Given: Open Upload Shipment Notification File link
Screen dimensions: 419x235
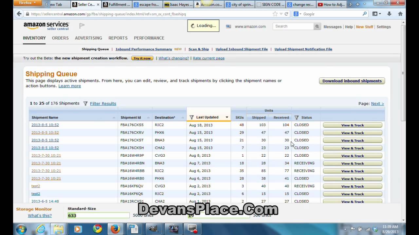Looking at the screenshot, I should [303, 49].
